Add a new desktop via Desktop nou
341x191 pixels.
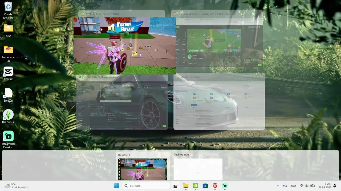[198, 169]
